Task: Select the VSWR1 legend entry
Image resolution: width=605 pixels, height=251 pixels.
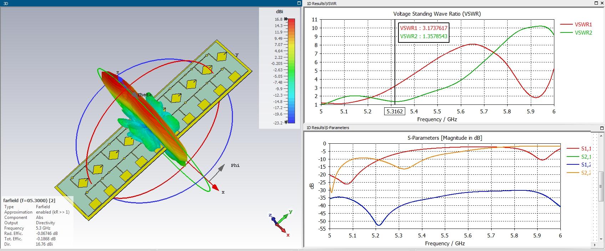Action: tap(576, 25)
